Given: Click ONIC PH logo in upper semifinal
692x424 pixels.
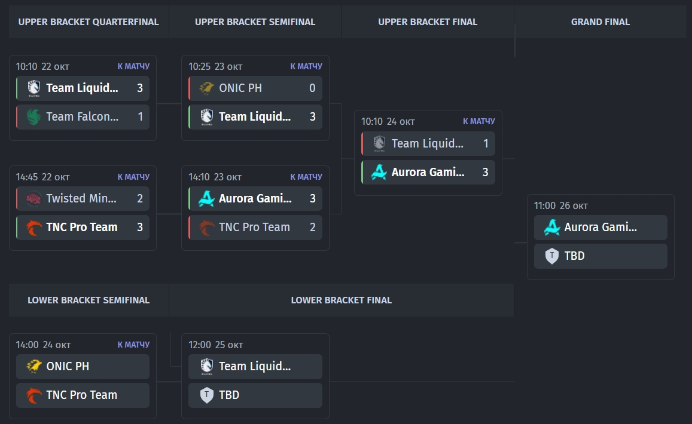Looking at the screenshot, I should (206, 88).
